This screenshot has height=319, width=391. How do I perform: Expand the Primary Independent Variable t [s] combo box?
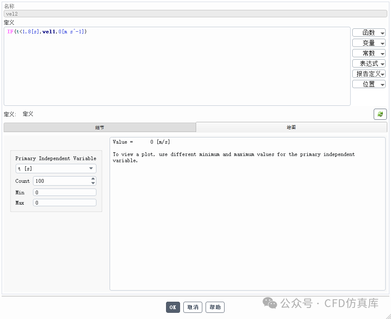click(x=56, y=169)
